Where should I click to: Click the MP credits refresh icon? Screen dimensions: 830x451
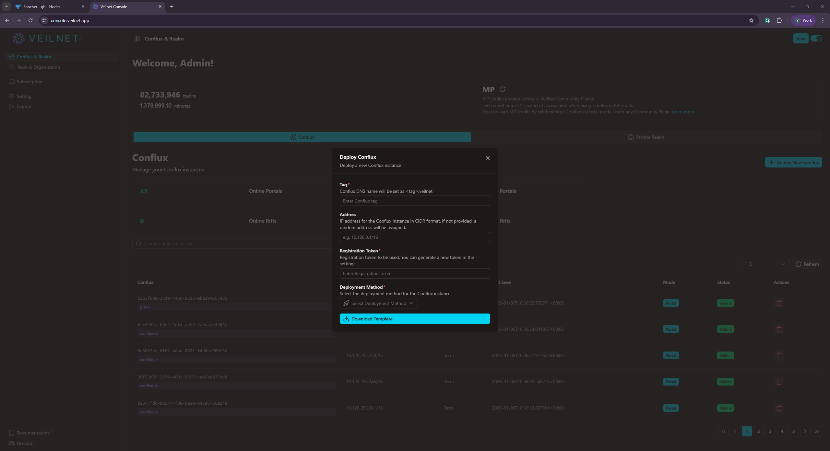[x=502, y=89]
